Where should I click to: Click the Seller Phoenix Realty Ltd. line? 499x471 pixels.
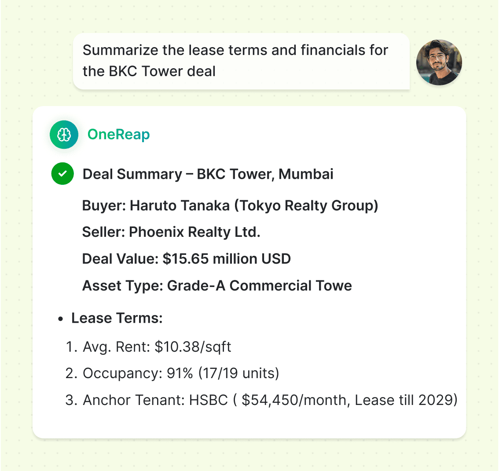point(171,232)
